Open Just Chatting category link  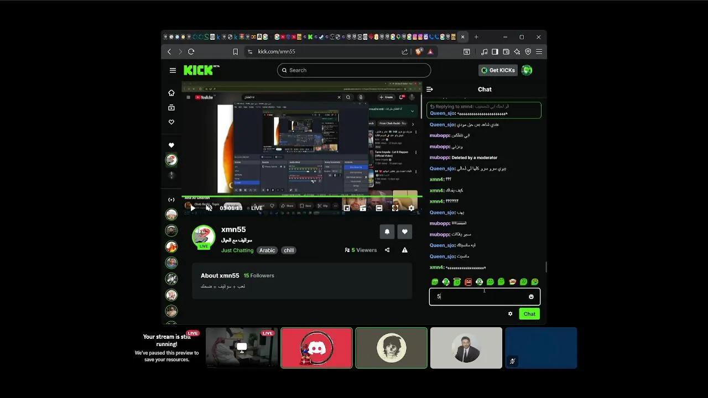tap(237, 250)
